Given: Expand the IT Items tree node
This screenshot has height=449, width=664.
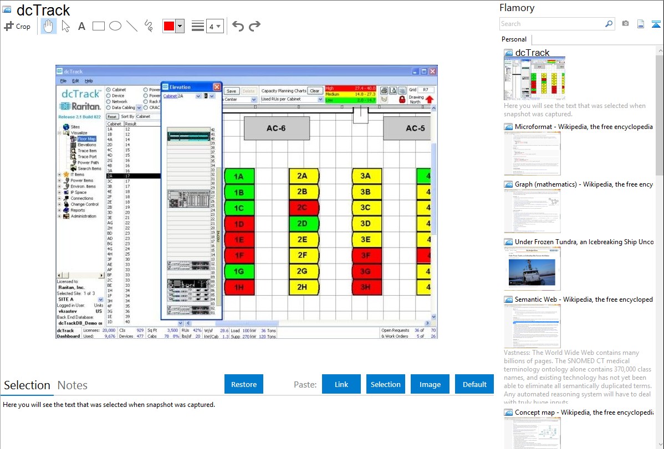Looking at the screenshot, I should (x=59, y=174).
